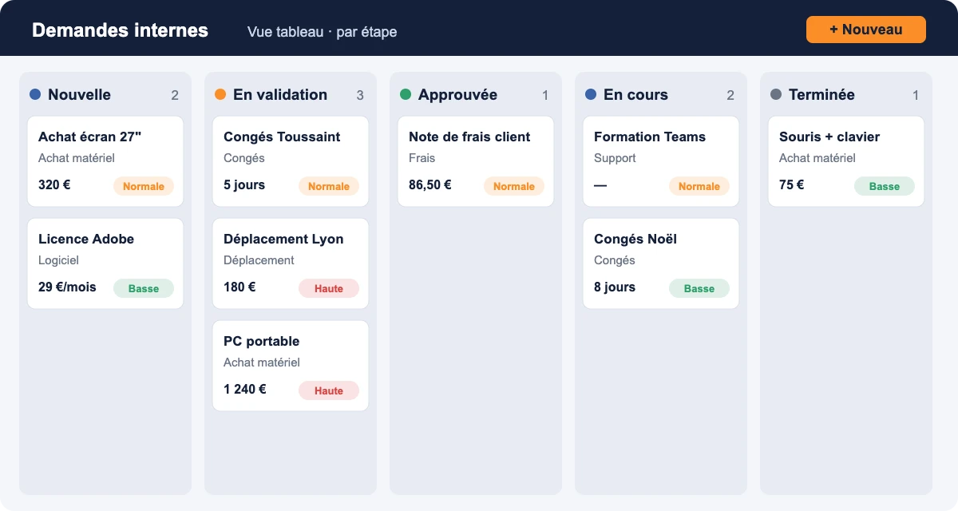Click the grey dot beside Terminée

(776, 94)
